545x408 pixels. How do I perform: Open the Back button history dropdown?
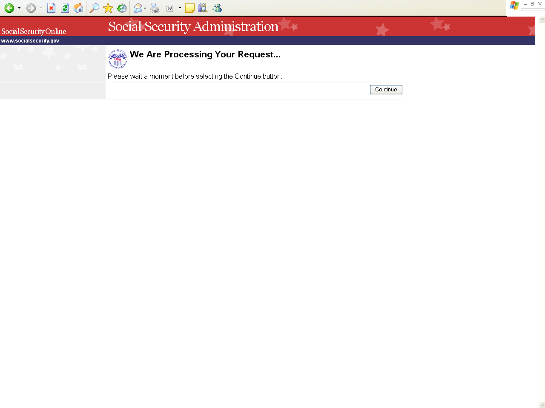click(x=19, y=8)
